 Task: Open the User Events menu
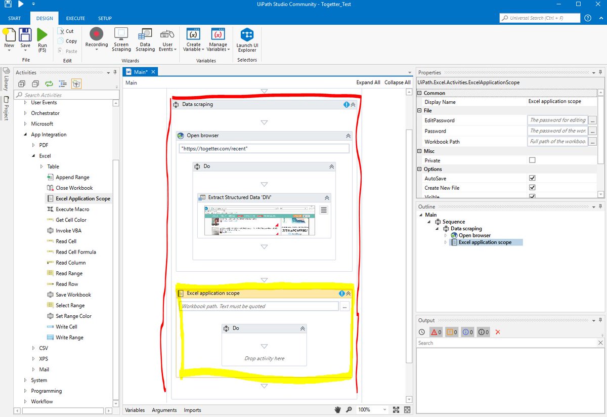tap(167, 39)
